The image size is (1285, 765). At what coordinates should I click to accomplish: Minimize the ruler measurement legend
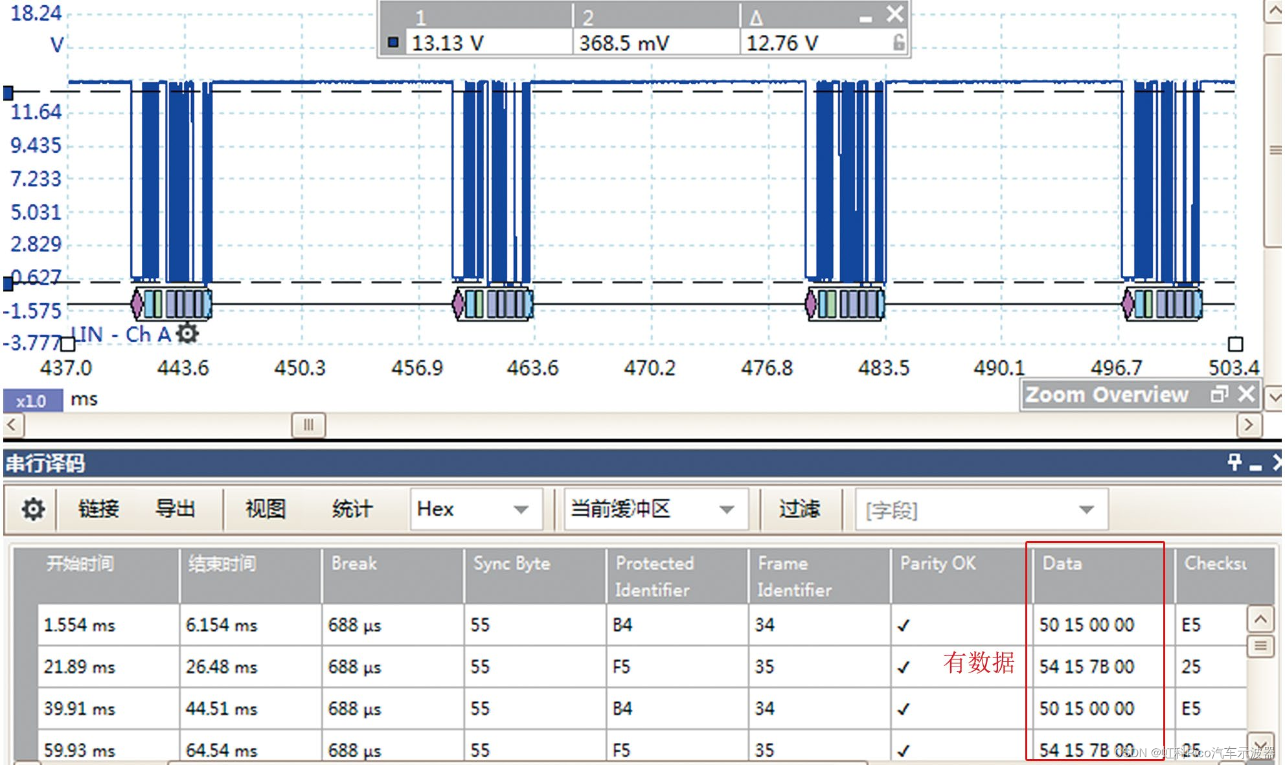tap(866, 19)
